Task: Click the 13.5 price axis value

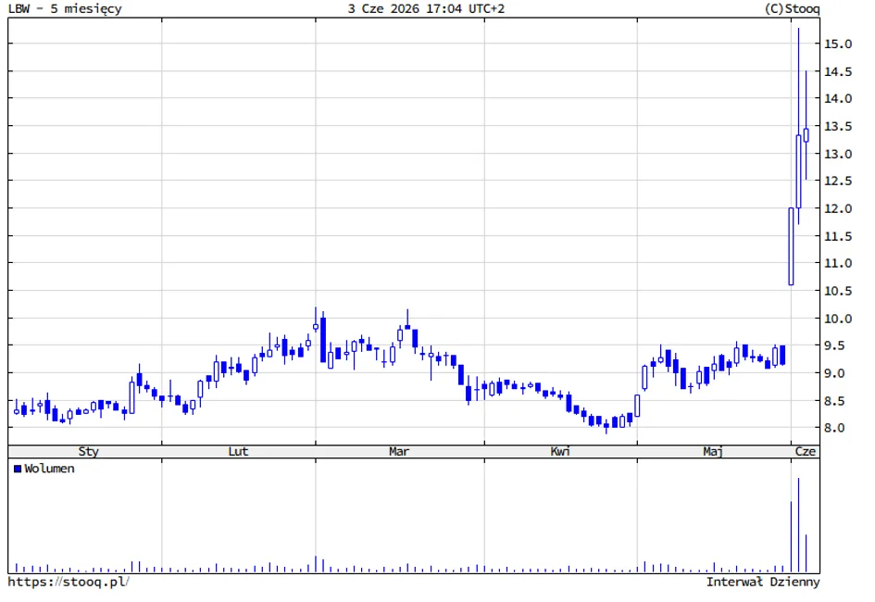Action: coord(838,127)
